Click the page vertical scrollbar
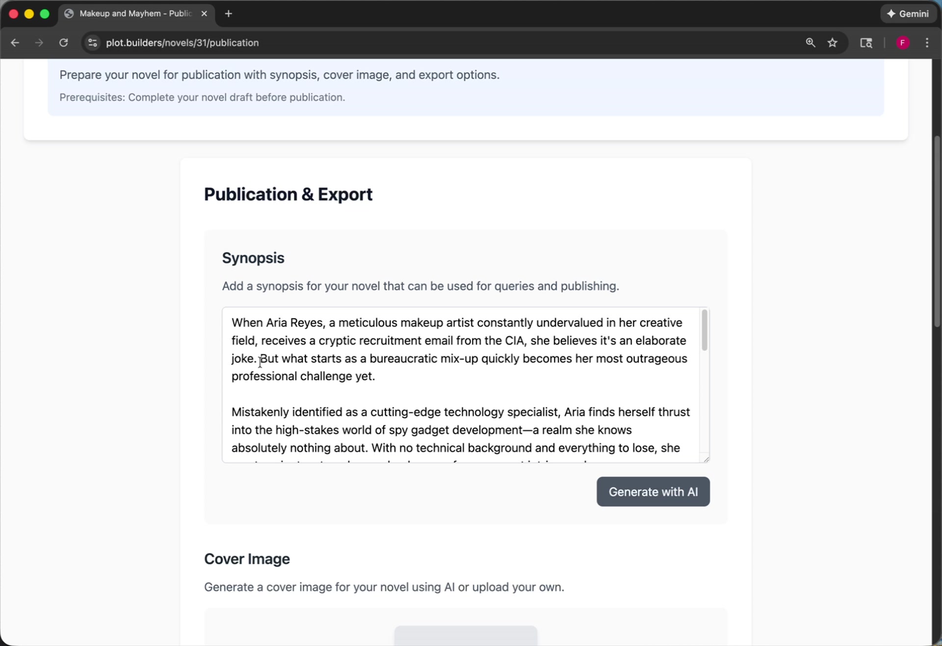This screenshot has width=942, height=646. click(937, 231)
